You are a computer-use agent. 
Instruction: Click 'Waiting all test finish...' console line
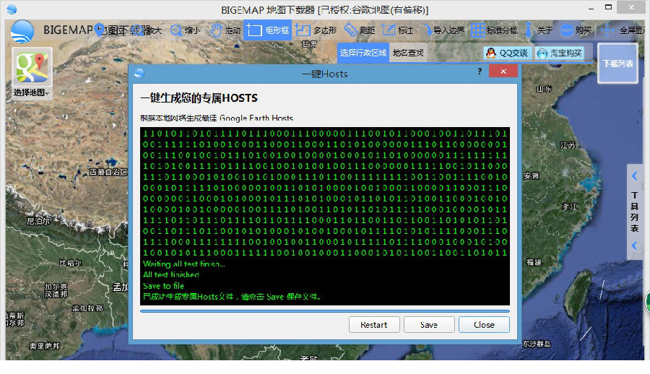(x=184, y=264)
